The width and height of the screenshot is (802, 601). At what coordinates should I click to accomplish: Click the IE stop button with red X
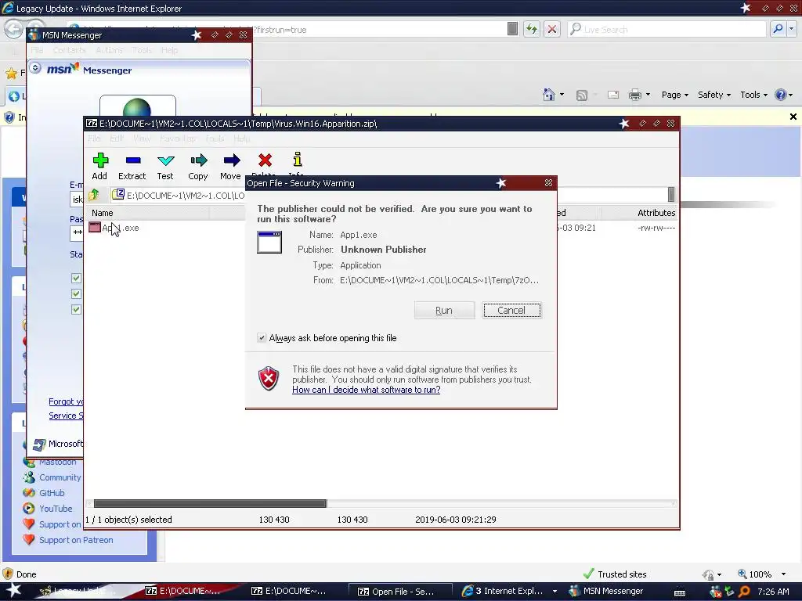[552, 29]
